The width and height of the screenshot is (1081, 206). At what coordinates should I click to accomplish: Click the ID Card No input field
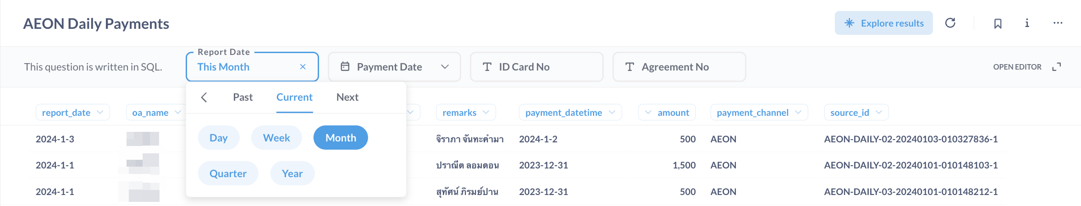click(x=536, y=67)
